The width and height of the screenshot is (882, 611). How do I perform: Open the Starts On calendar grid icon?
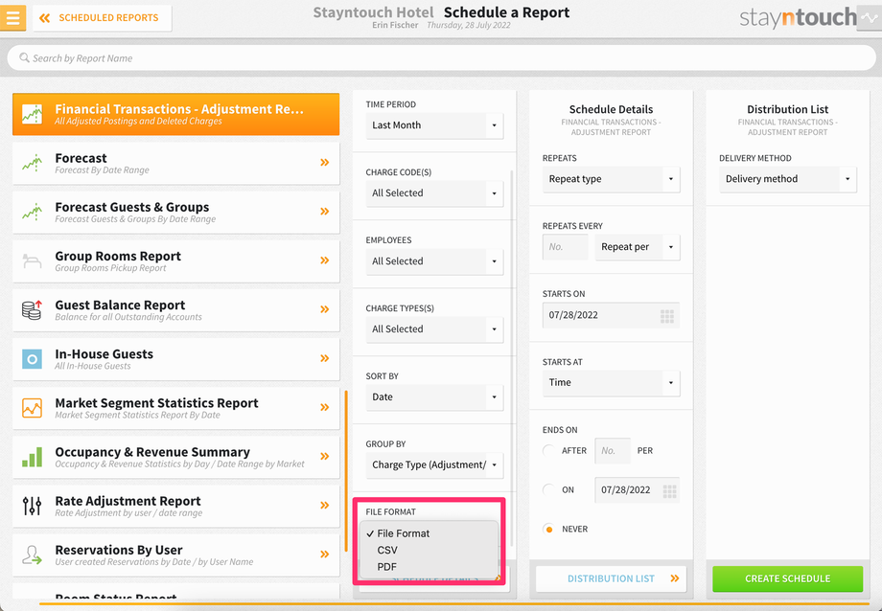[667, 316]
